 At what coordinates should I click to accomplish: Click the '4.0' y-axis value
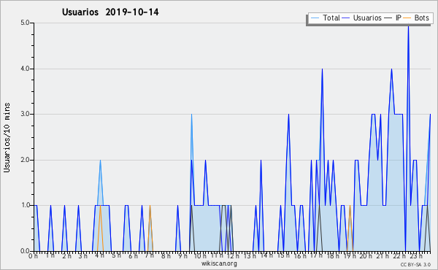(25, 69)
